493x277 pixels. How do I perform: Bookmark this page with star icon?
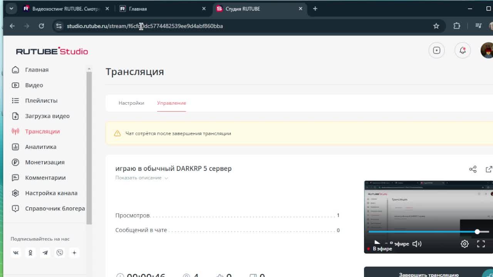436,26
